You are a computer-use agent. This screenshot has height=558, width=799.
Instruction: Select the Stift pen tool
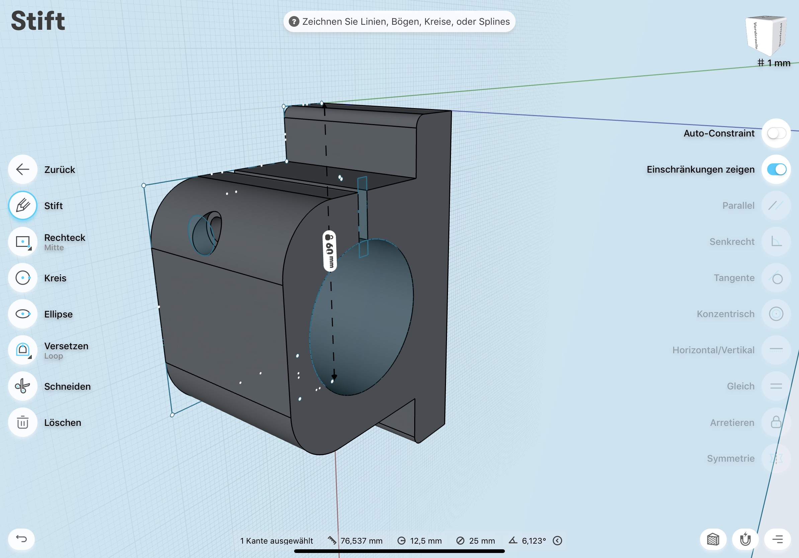click(23, 206)
